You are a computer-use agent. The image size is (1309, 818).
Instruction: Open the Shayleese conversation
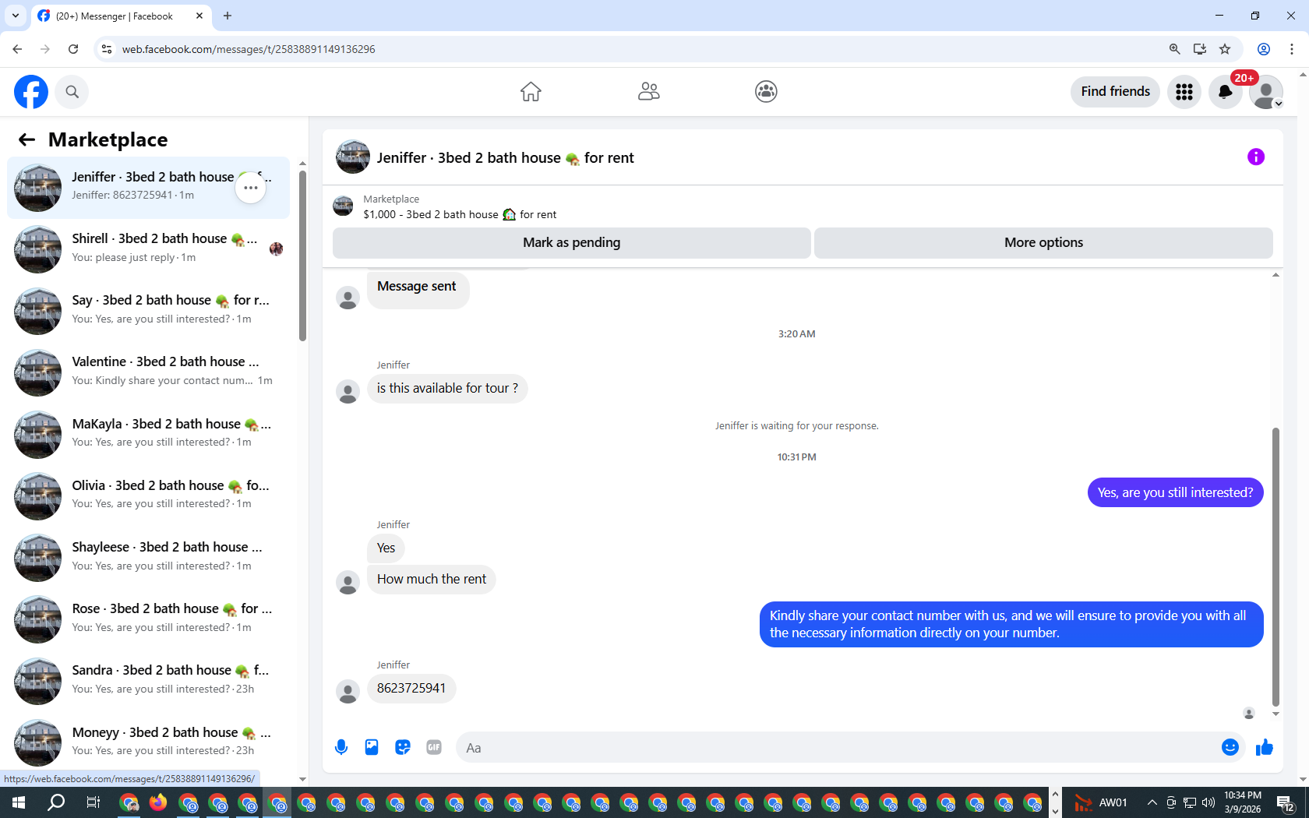(148, 558)
